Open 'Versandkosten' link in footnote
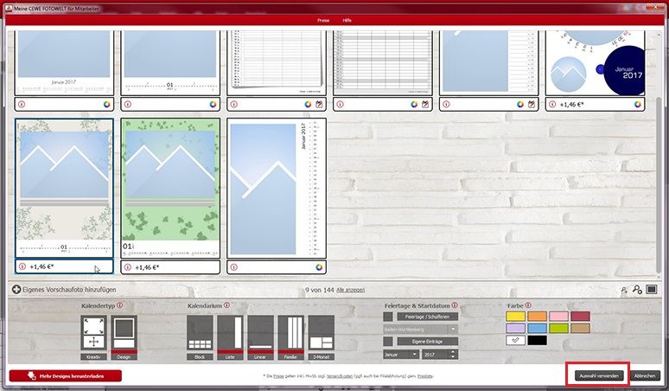669x391 pixels. (340, 376)
